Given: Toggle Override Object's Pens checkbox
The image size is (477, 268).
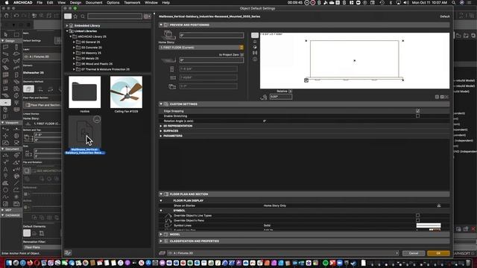Looking at the screenshot, I should (x=417, y=220).
